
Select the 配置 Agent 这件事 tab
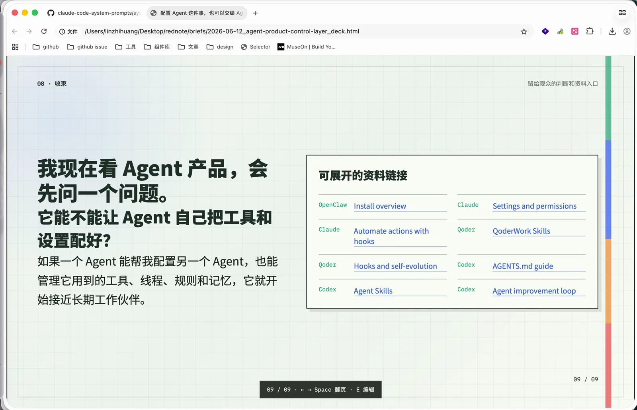[x=197, y=13]
